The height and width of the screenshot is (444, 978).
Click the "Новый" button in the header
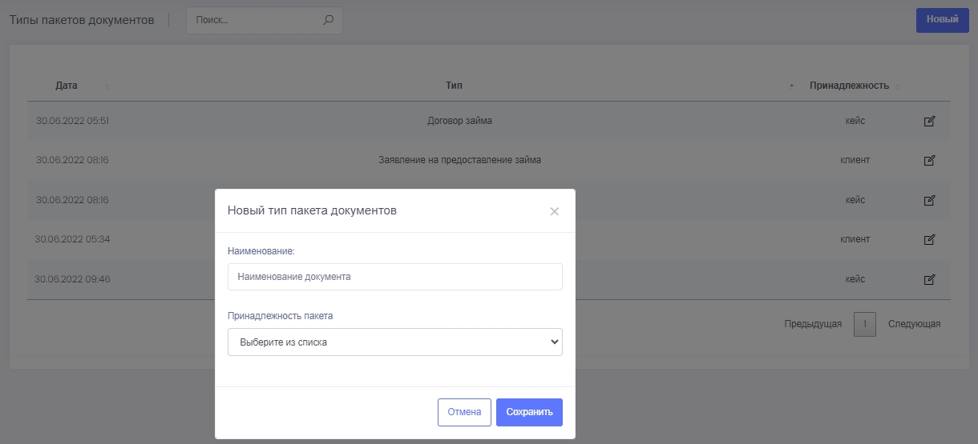pyautogui.click(x=942, y=20)
